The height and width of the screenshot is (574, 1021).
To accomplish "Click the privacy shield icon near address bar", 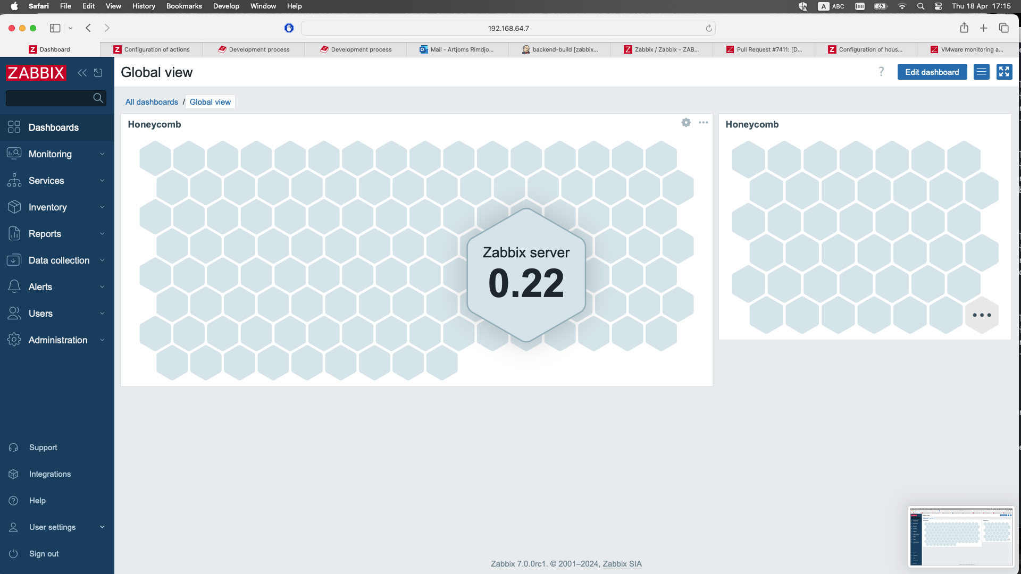I will (x=289, y=28).
